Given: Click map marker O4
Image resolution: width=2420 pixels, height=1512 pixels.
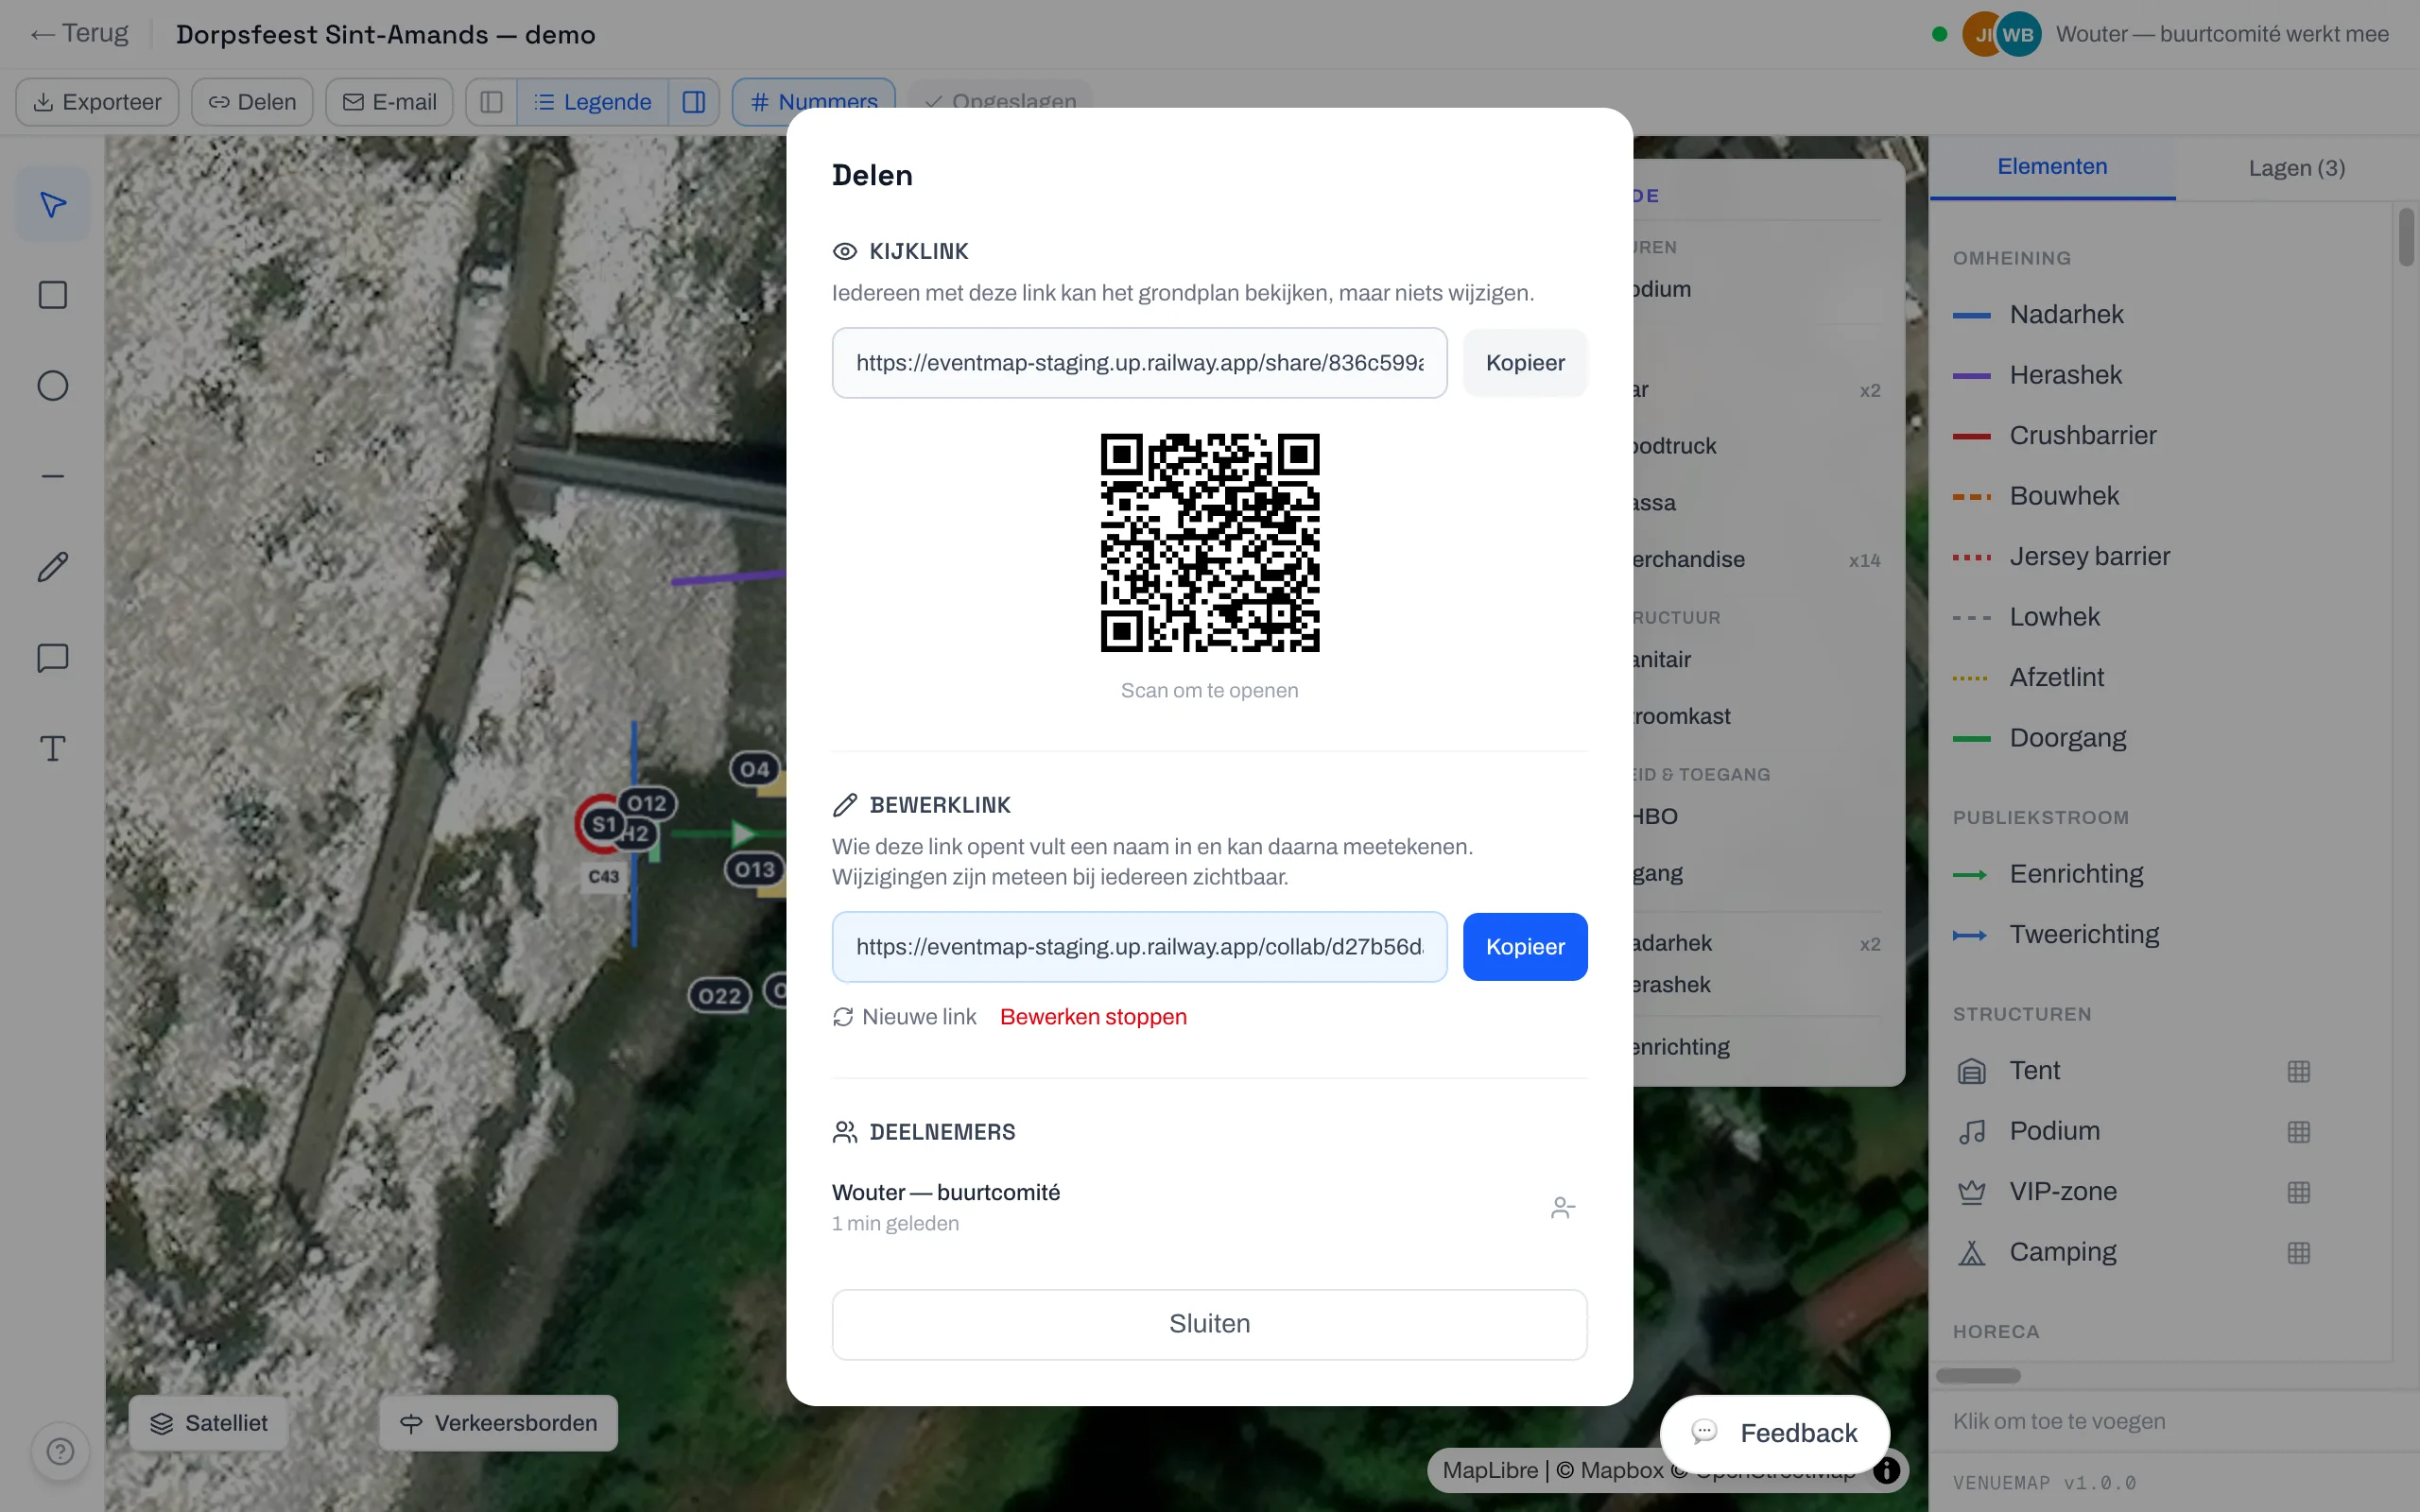Looking at the screenshot, I should (755, 769).
